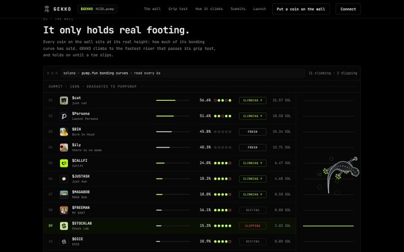Click the $Persona coin avatar
This screenshot has height=252, width=404.
pos(64,116)
